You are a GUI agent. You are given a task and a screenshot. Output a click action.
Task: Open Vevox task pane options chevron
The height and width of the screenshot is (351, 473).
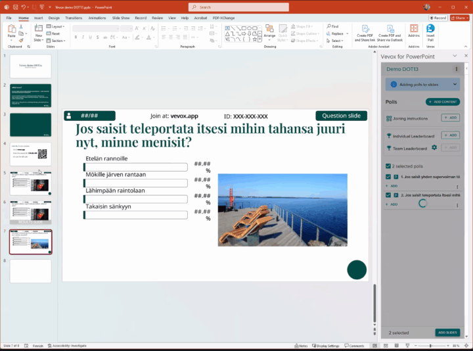click(455, 56)
